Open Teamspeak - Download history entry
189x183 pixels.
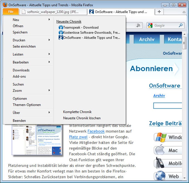point(79,27)
